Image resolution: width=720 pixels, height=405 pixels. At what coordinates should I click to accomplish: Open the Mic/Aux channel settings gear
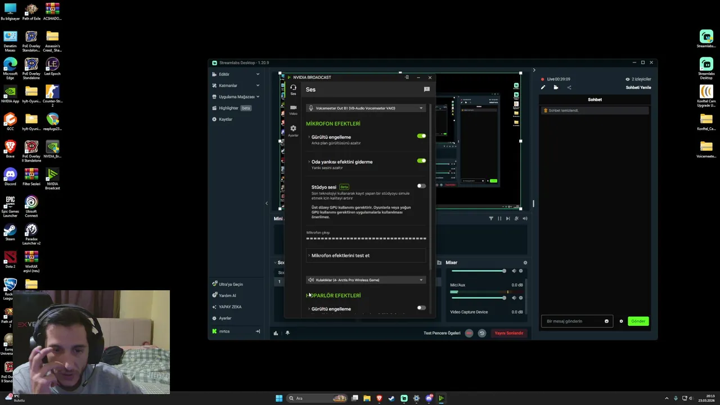pyautogui.click(x=521, y=298)
